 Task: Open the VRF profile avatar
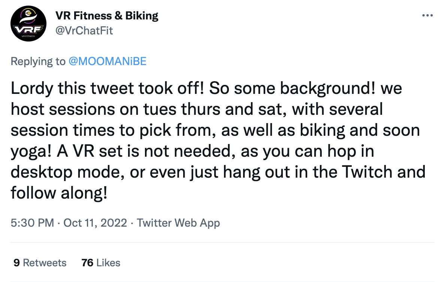click(x=28, y=24)
